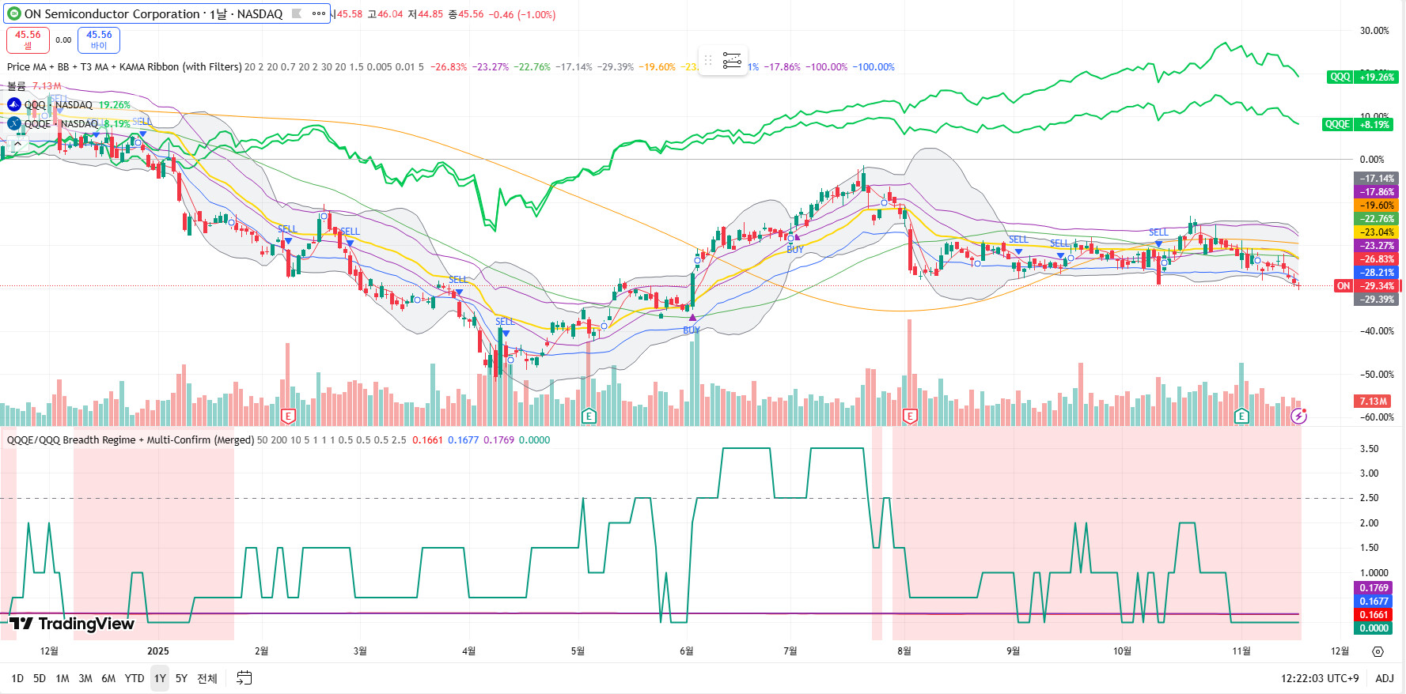Click the red earnings E marker near January

tap(288, 416)
